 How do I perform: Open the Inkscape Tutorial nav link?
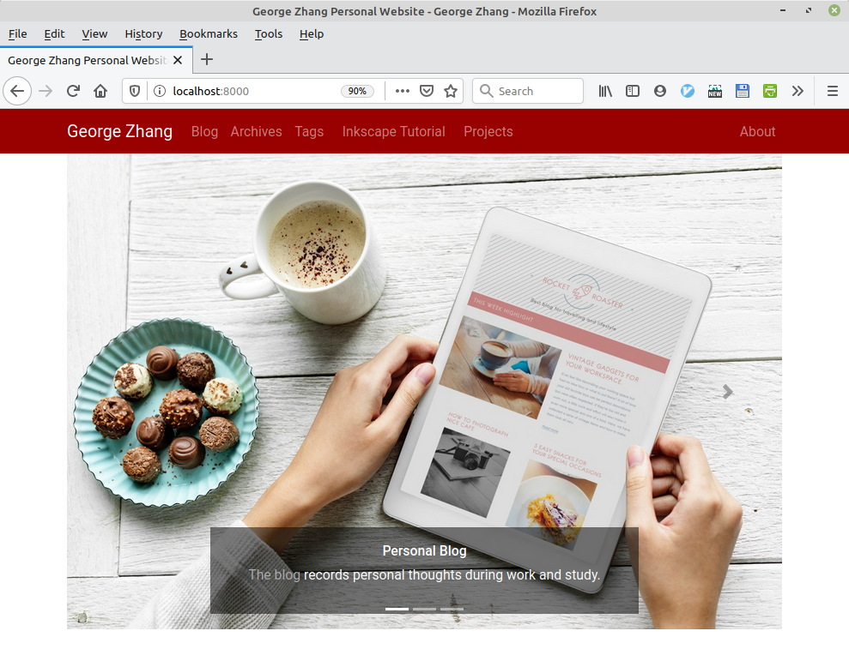[x=393, y=131]
